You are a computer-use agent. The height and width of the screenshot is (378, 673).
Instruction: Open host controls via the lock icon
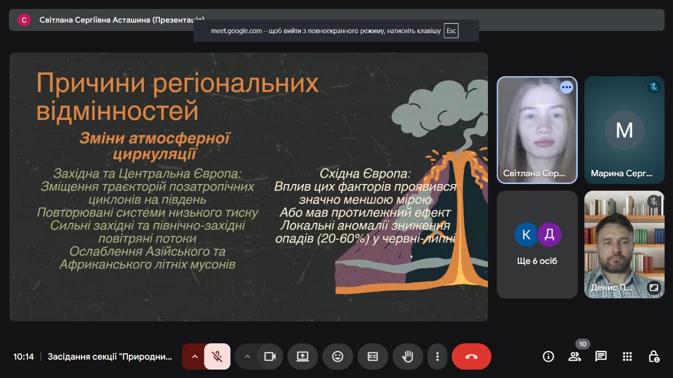click(x=654, y=356)
